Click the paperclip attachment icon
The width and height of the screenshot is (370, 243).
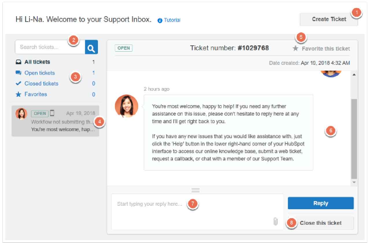(275, 221)
